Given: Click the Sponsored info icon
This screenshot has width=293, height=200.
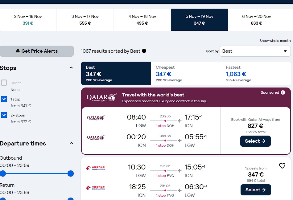Looking at the screenshot, I should point(283,92).
